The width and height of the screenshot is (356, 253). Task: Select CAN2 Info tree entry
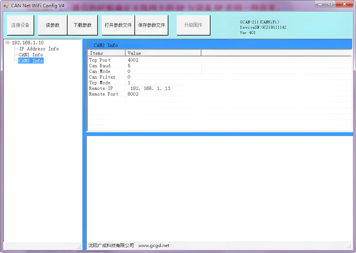pos(31,61)
